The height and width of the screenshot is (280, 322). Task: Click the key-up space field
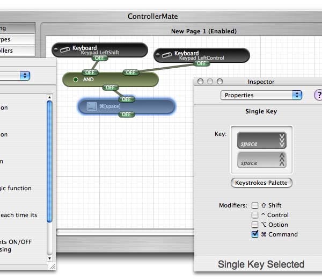(262, 160)
